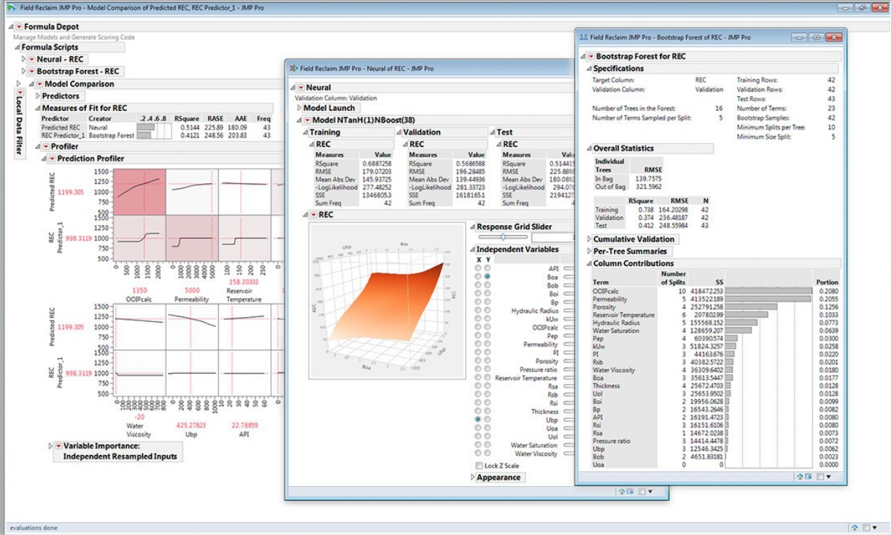Viewport: 891px width, 535px height.
Task: Expand the Model Launch section
Action: (299, 108)
